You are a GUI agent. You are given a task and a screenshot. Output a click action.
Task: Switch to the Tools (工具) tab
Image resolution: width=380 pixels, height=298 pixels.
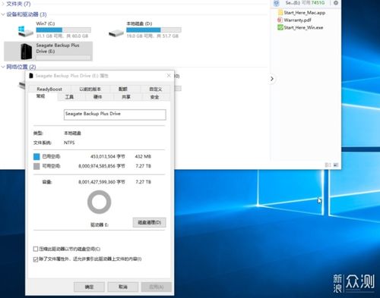point(69,97)
